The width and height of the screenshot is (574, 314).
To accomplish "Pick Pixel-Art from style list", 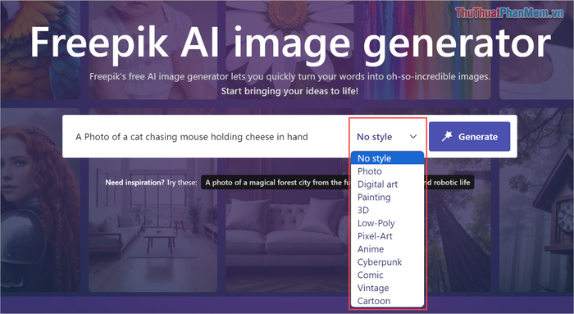I will pos(387,236).
